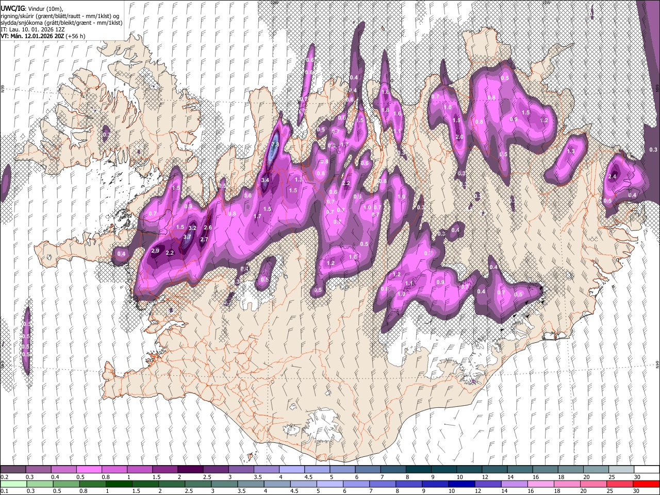Click the 2.4 value near the east coast
Screen dimensions: 660x495
click(612, 176)
